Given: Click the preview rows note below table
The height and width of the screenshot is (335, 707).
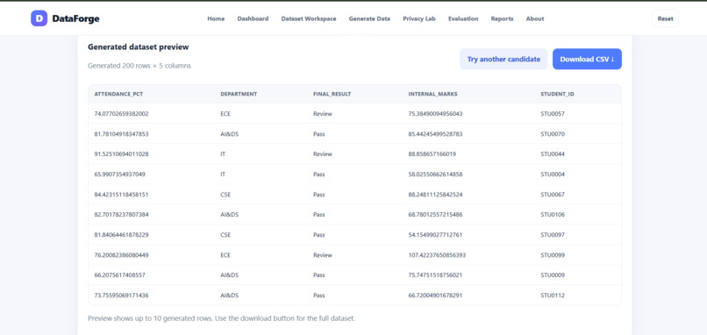Looking at the screenshot, I should tap(221, 318).
